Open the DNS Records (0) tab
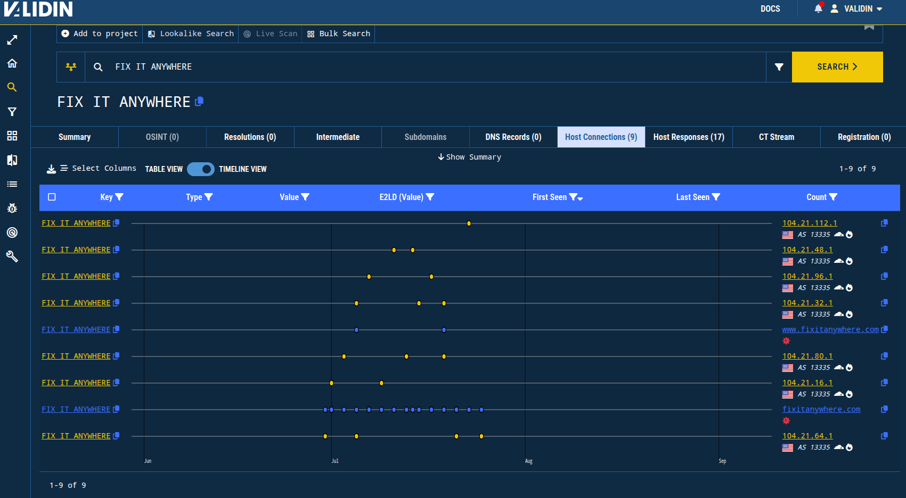Image resolution: width=906 pixels, height=498 pixels. 513,137
